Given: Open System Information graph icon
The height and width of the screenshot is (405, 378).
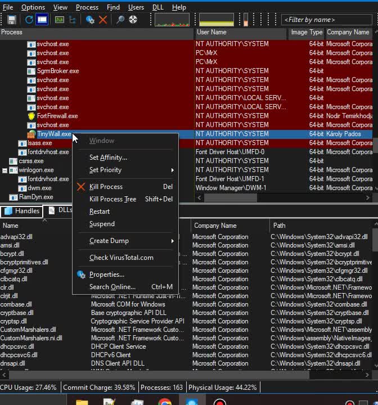Looking at the screenshot, I should (x=59, y=20).
